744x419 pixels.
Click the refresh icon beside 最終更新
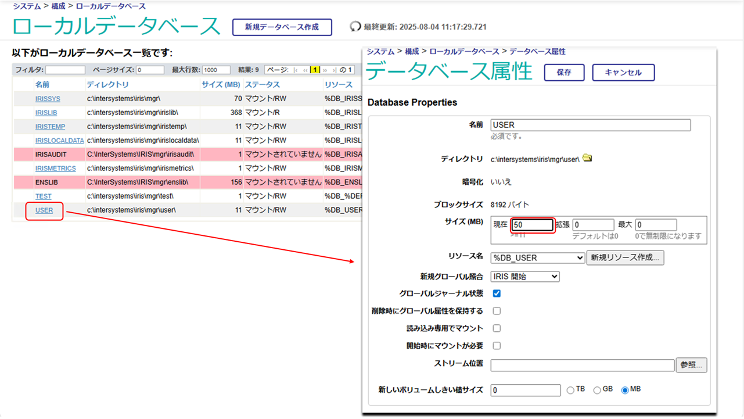(355, 27)
